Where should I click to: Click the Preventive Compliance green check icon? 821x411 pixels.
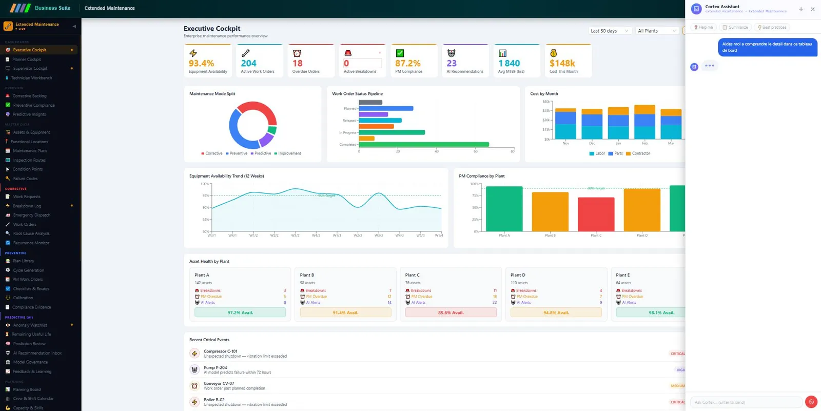[8, 105]
